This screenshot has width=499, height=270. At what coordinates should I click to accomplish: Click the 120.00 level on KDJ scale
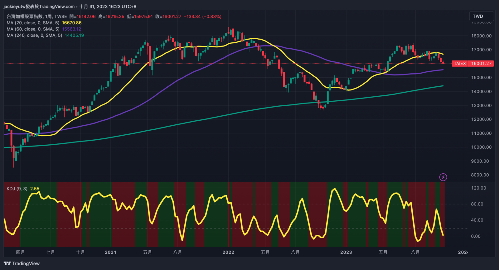click(478, 188)
